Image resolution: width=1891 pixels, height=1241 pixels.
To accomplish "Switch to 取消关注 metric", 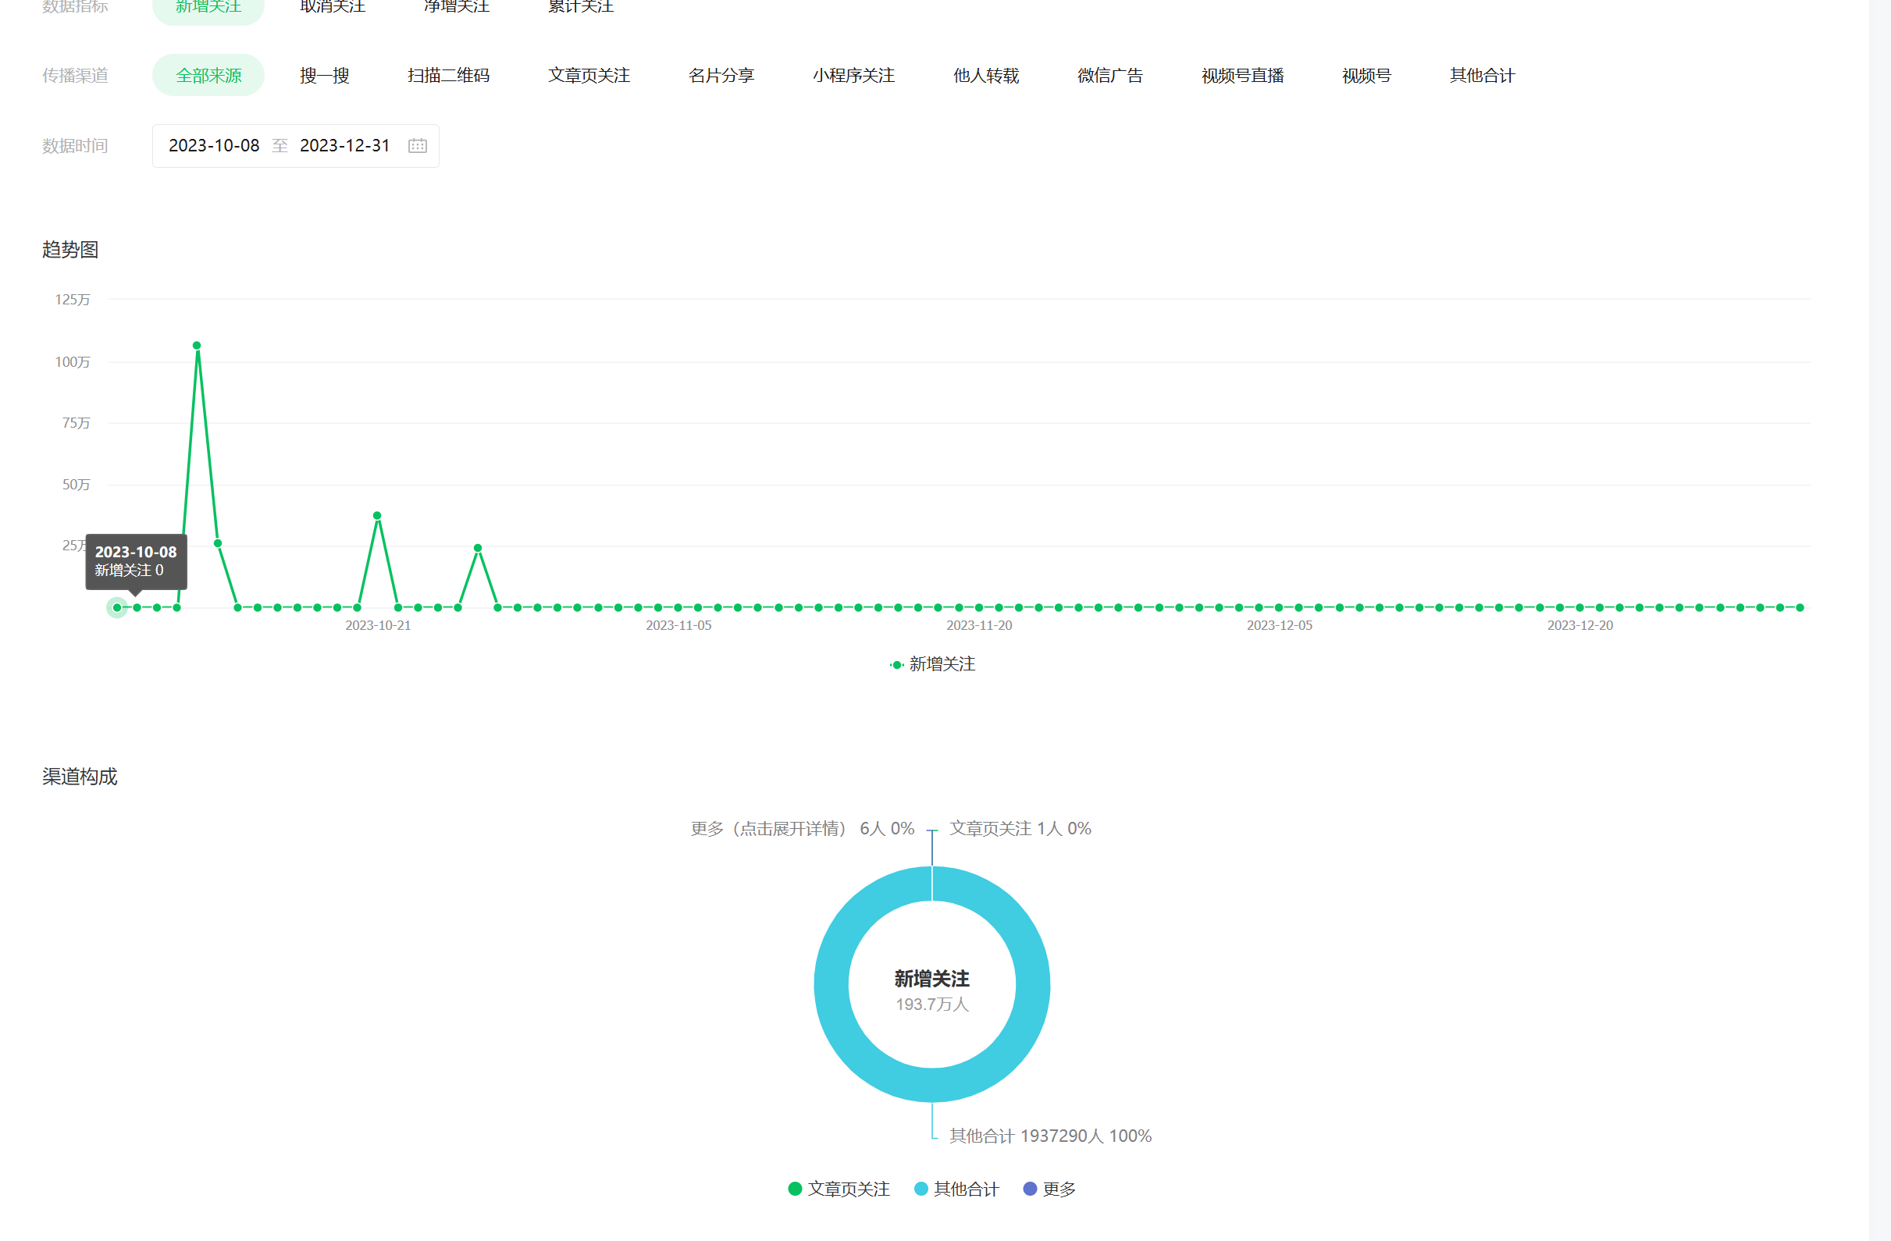I will [x=332, y=8].
